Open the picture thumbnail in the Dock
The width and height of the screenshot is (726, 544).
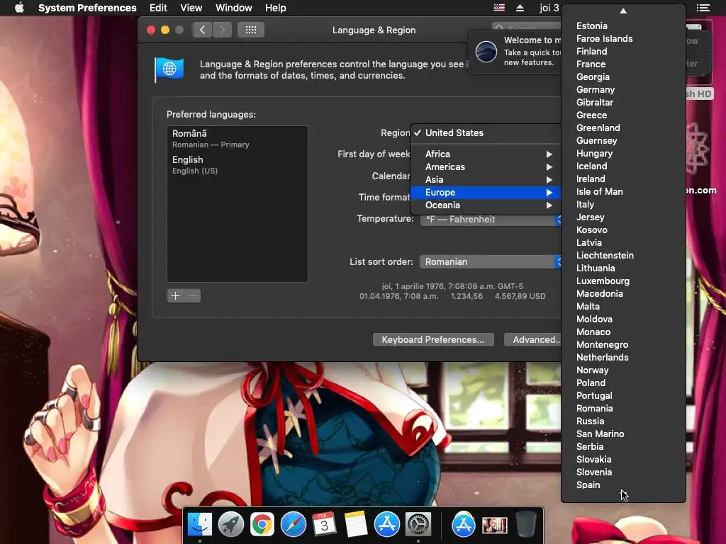pyautogui.click(x=494, y=525)
